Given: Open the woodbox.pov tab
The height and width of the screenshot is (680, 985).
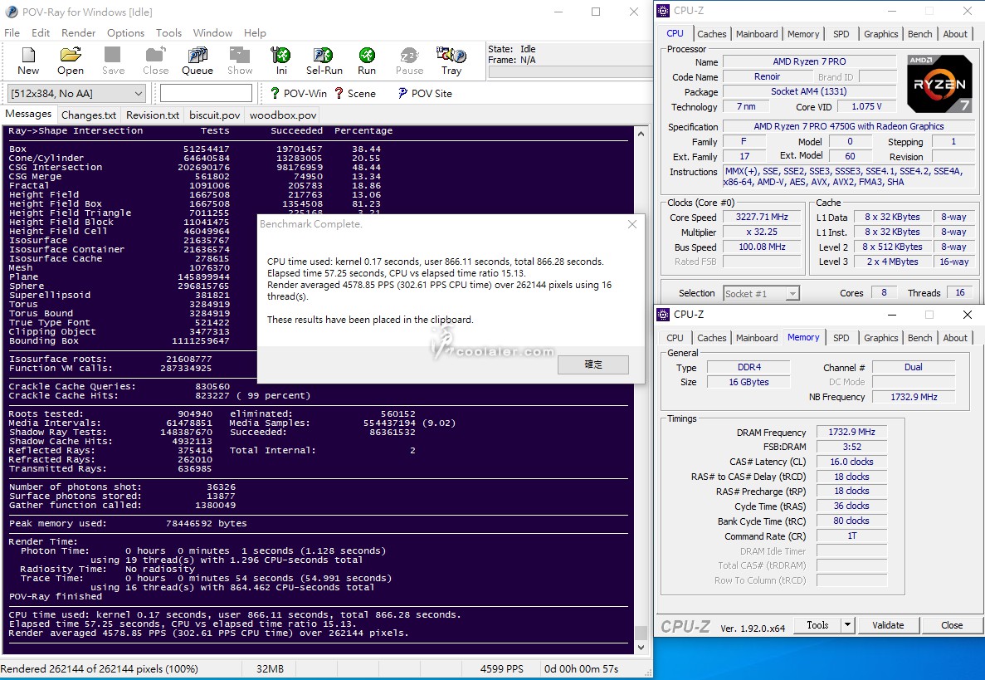Looking at the screenshot, I should click(x=283, y=115).
